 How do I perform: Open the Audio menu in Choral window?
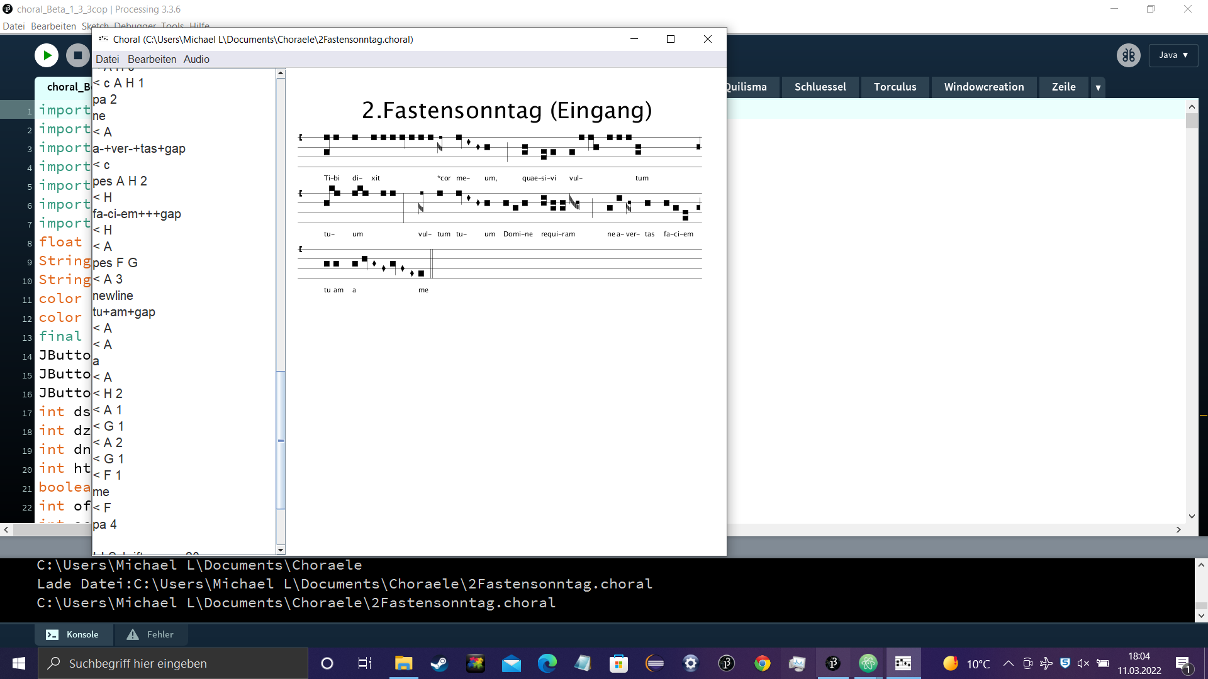tap(196, 59)
